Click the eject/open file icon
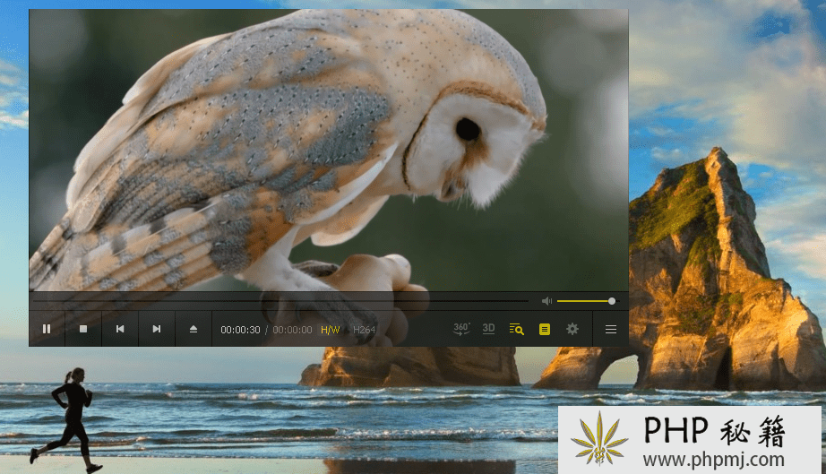This screenshot has width=826, height=474. [x=194, y=329]
